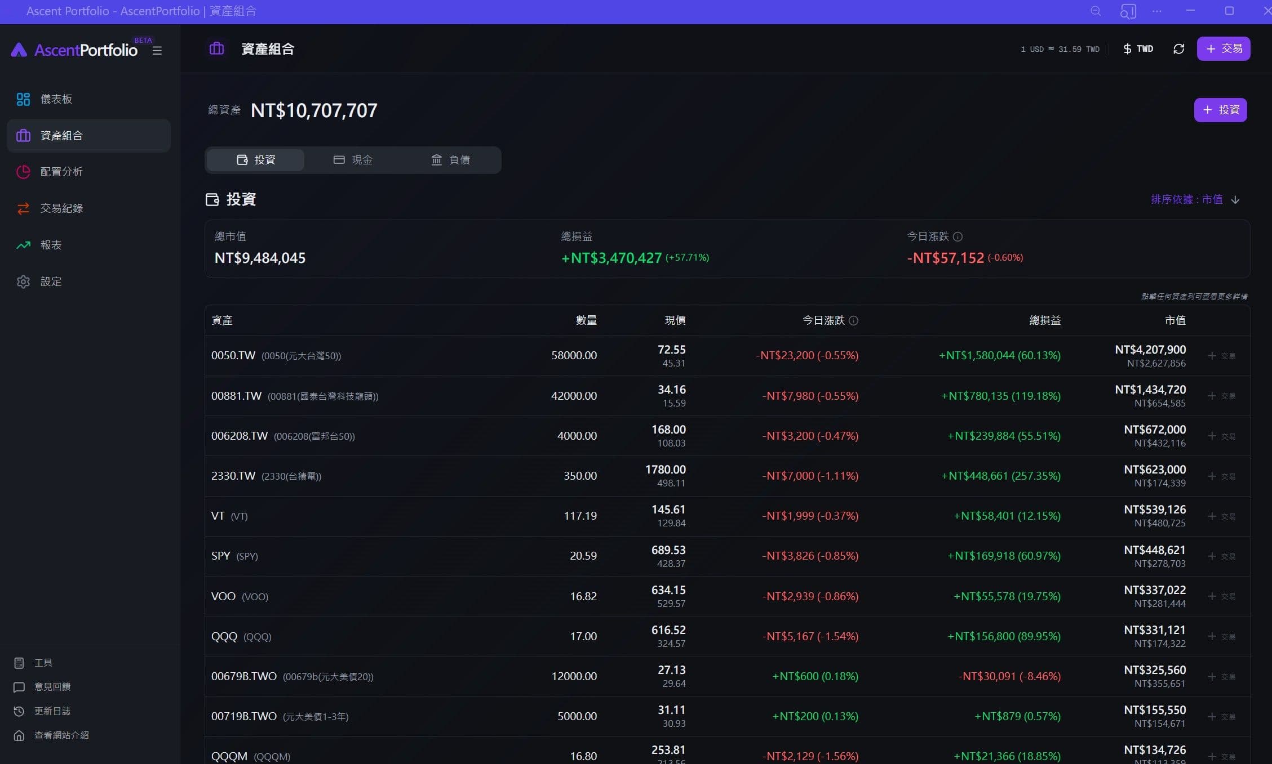This screenshot has height=764, width=1272.
Task: Open the TWD currency selector
Action: point(1138,49)
